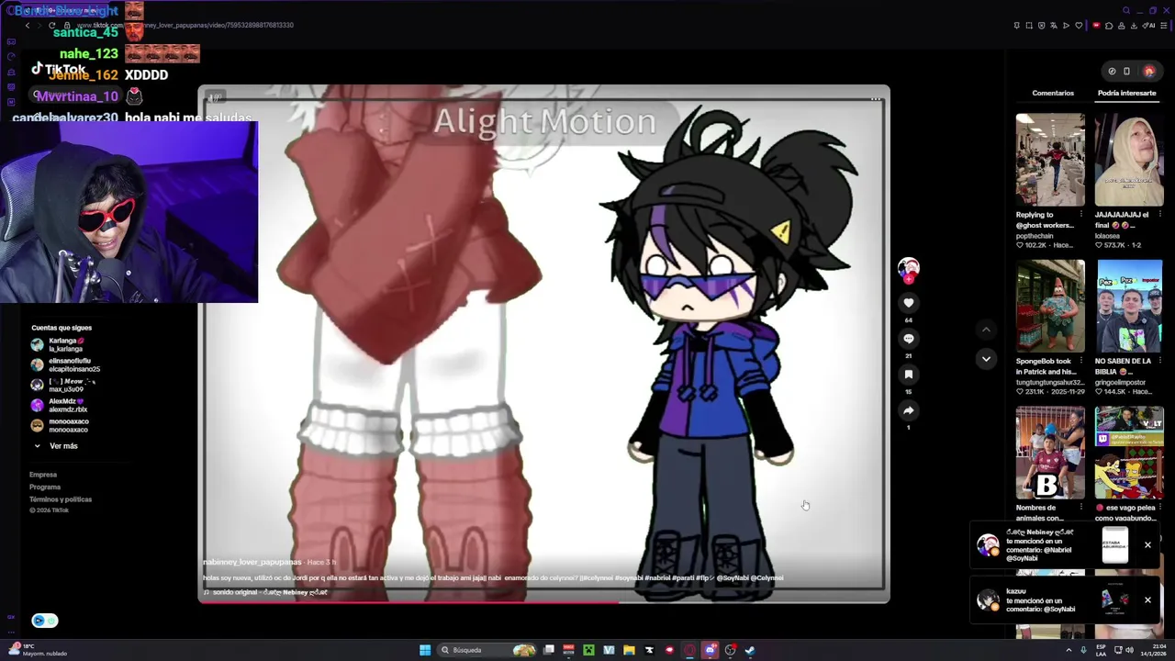Switch to the Podría interesarte tab
This screenshot has height=661, width=1175.
click(x=1126, y=93)
